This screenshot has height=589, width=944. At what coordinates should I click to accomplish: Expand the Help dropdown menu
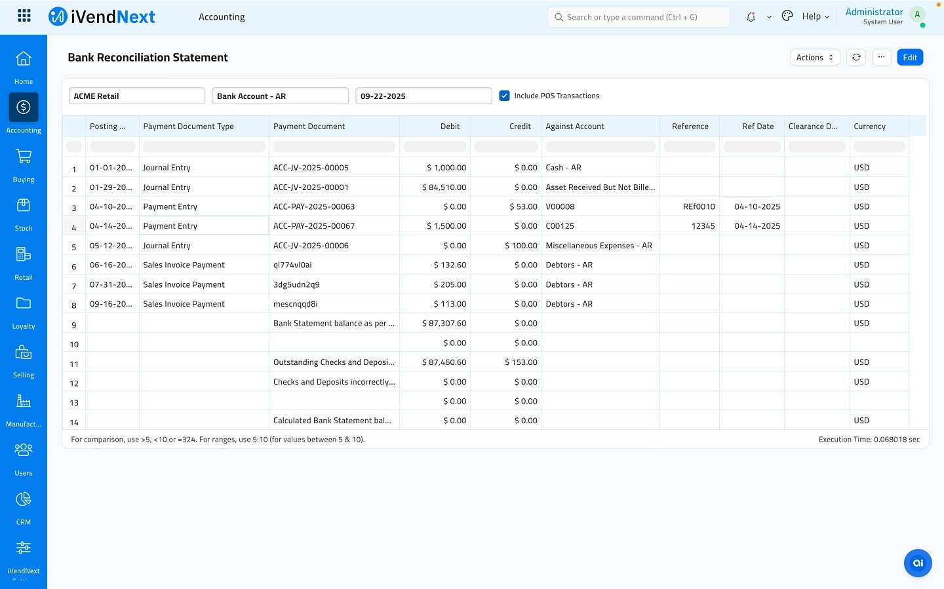click(x=816, y=16)
